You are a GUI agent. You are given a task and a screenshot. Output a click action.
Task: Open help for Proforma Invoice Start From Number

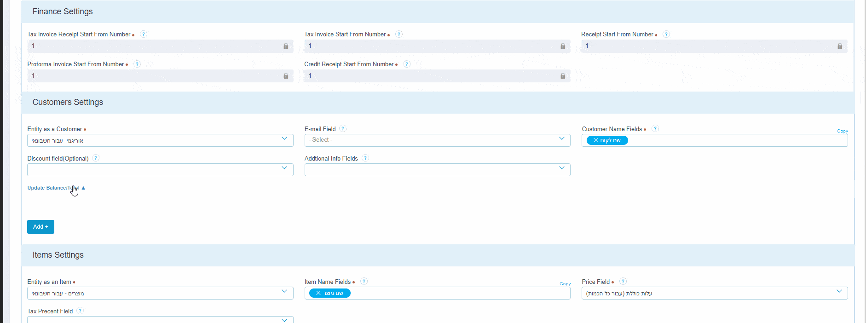click(137, 64)
